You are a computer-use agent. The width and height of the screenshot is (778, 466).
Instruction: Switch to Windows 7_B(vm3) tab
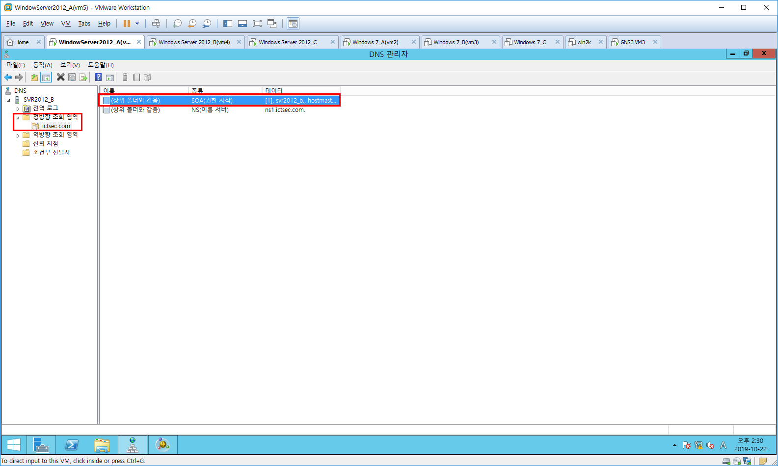pos(456,42)
